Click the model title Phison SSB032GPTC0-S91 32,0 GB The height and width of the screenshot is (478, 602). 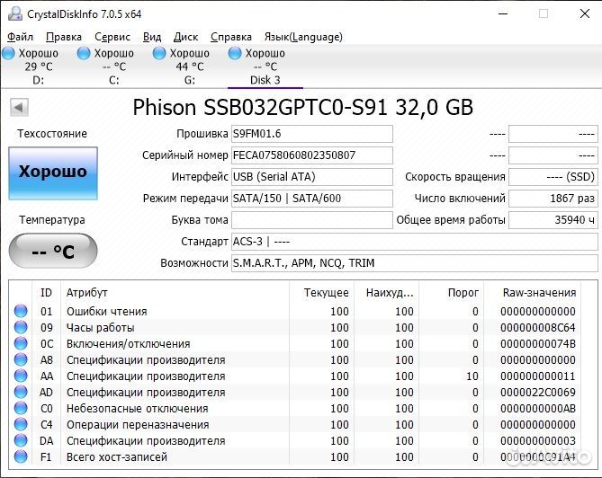(303, 107)
